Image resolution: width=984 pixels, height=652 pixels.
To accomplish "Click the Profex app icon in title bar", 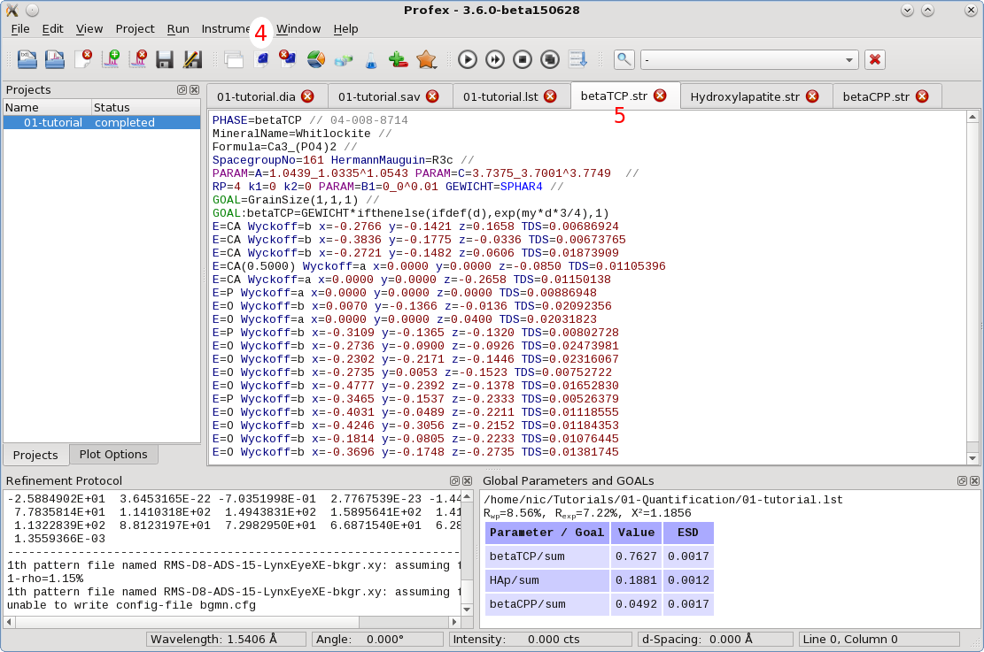I will pyautogui.click(x=12, y=10).
